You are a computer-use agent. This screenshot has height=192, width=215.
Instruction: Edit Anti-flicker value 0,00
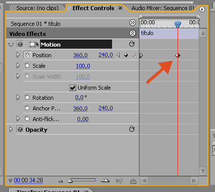tap(83, 119)
